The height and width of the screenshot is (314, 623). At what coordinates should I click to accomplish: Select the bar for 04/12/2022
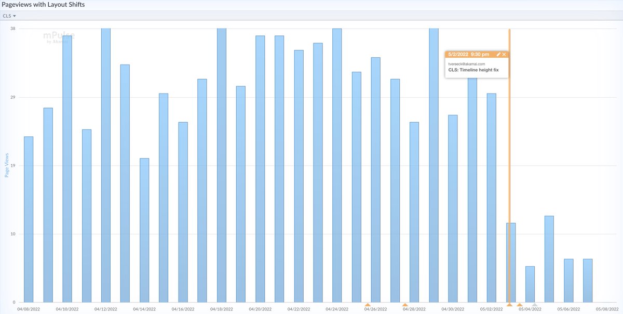(105, 165)
